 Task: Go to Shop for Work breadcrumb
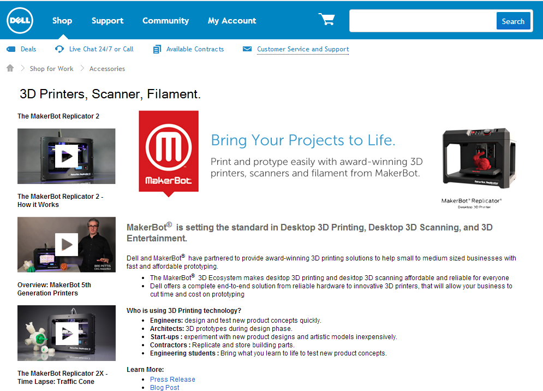[52, 69]
